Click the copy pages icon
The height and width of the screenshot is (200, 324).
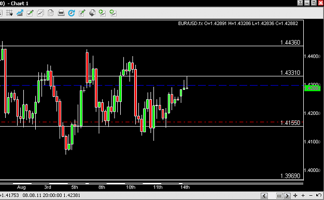tap(51, 13)
